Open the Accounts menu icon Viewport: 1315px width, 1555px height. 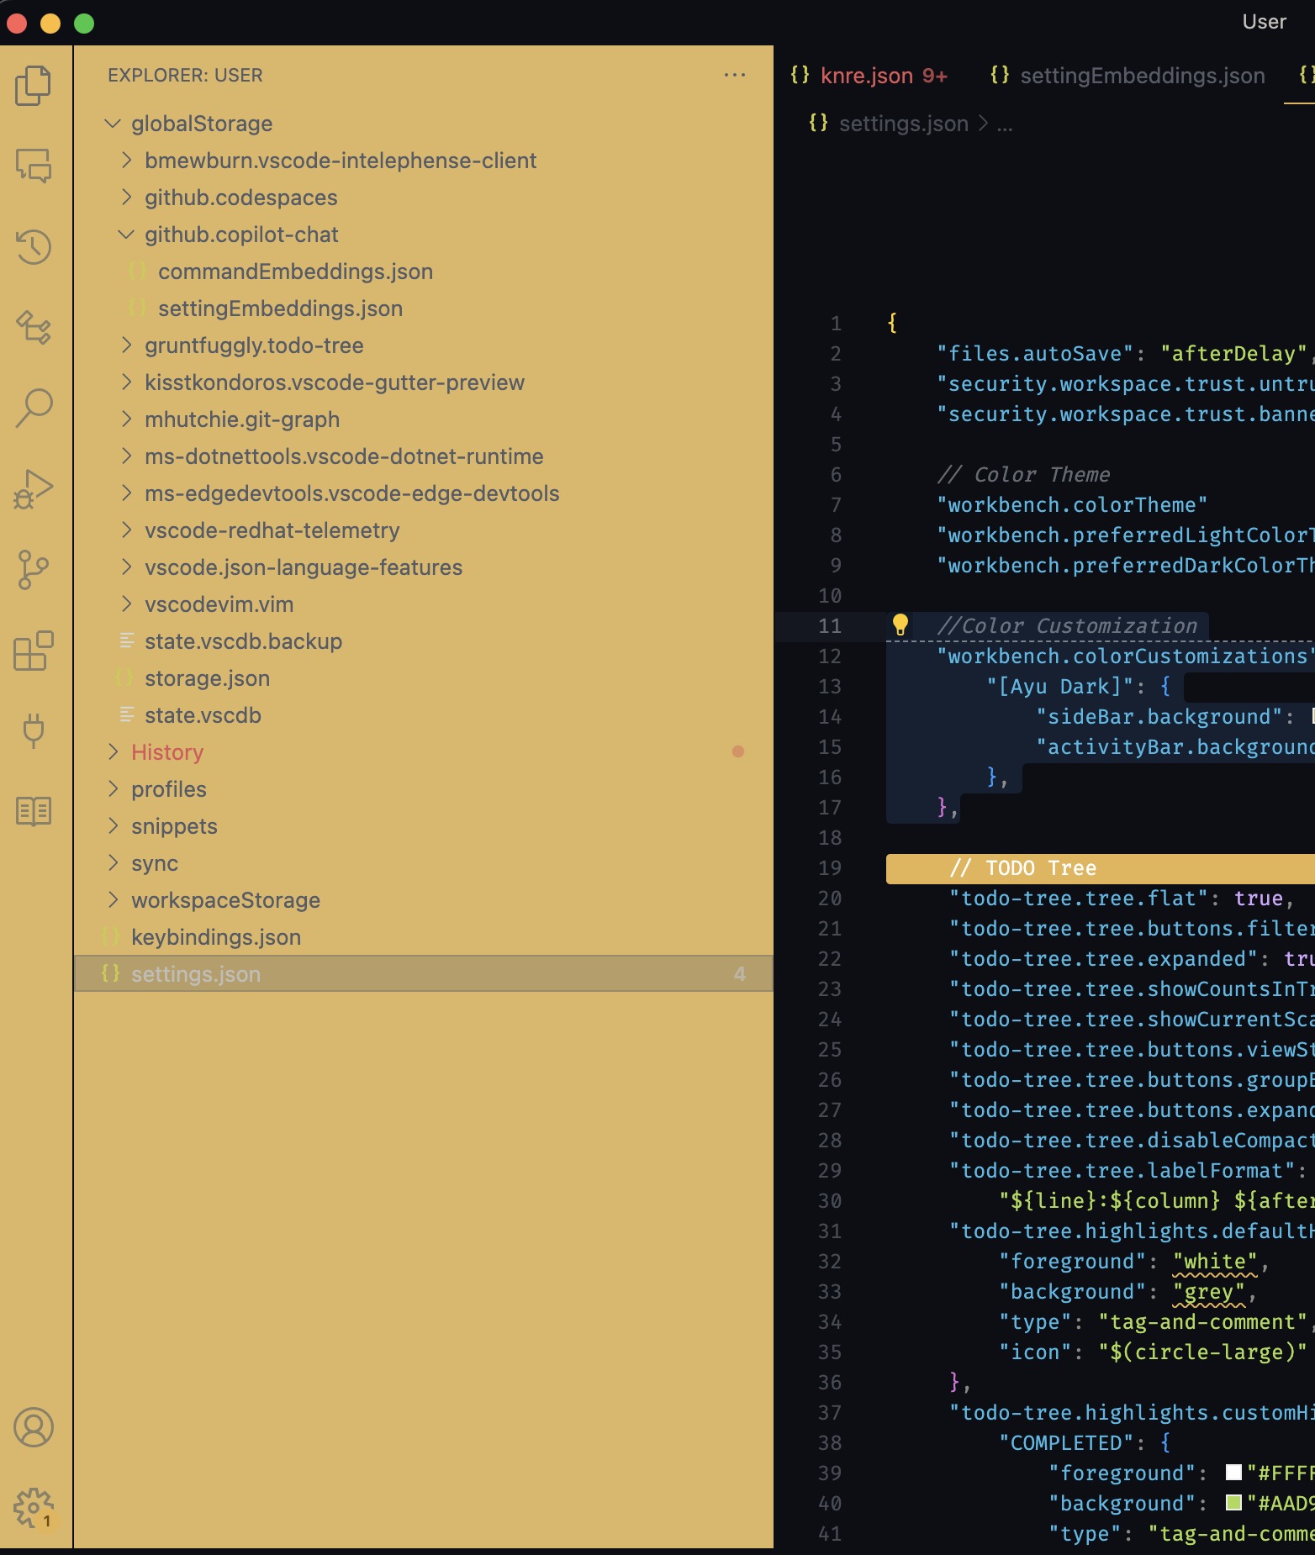[34, 1427]
